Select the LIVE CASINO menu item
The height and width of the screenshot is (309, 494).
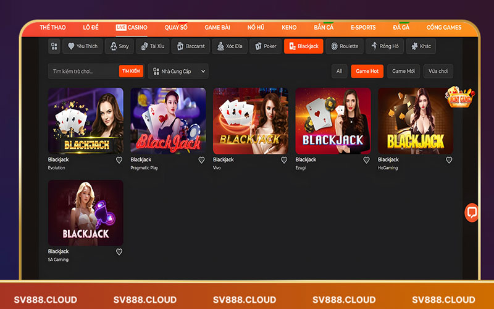click(x=132, y=27)
